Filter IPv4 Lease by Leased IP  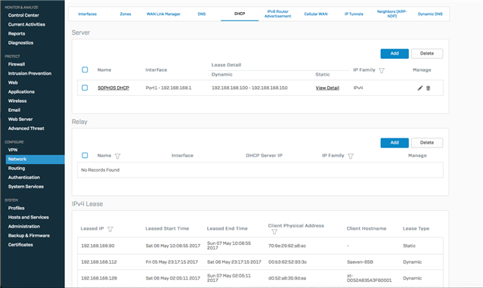[110, 229]
